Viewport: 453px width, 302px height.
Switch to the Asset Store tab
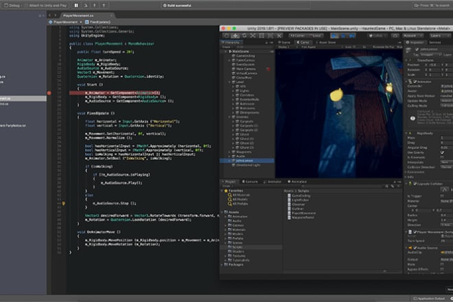[325, 43]
